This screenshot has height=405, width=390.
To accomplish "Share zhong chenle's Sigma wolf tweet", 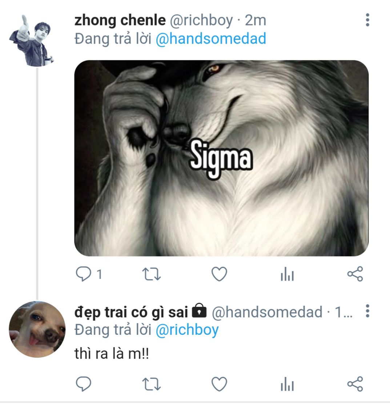I will click(x=355, y=274).
